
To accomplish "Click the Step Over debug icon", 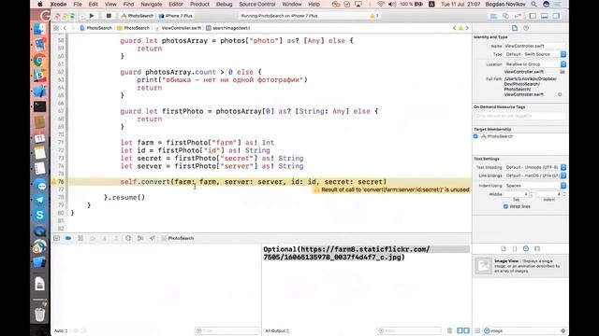I will (x=93, y=238).
